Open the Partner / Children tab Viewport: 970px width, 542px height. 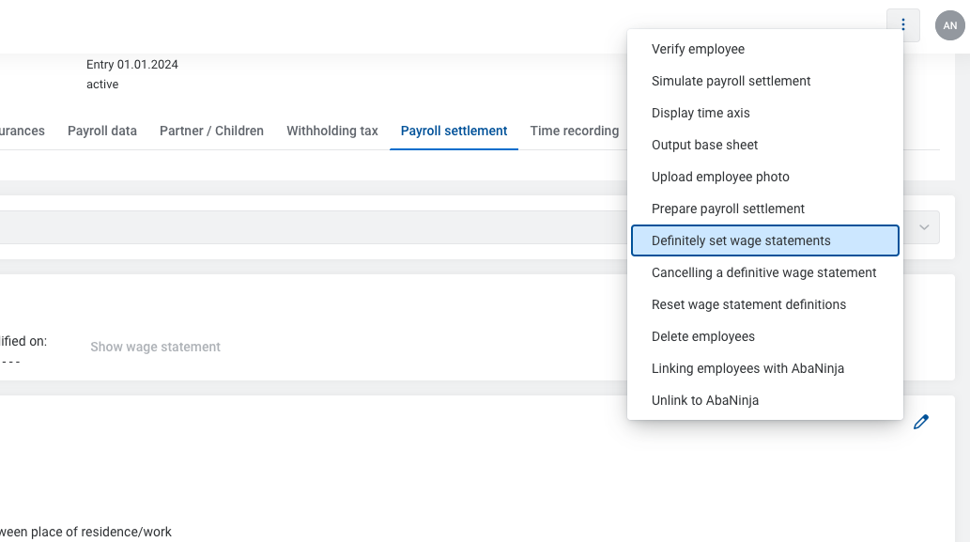[x=211, y=131]
